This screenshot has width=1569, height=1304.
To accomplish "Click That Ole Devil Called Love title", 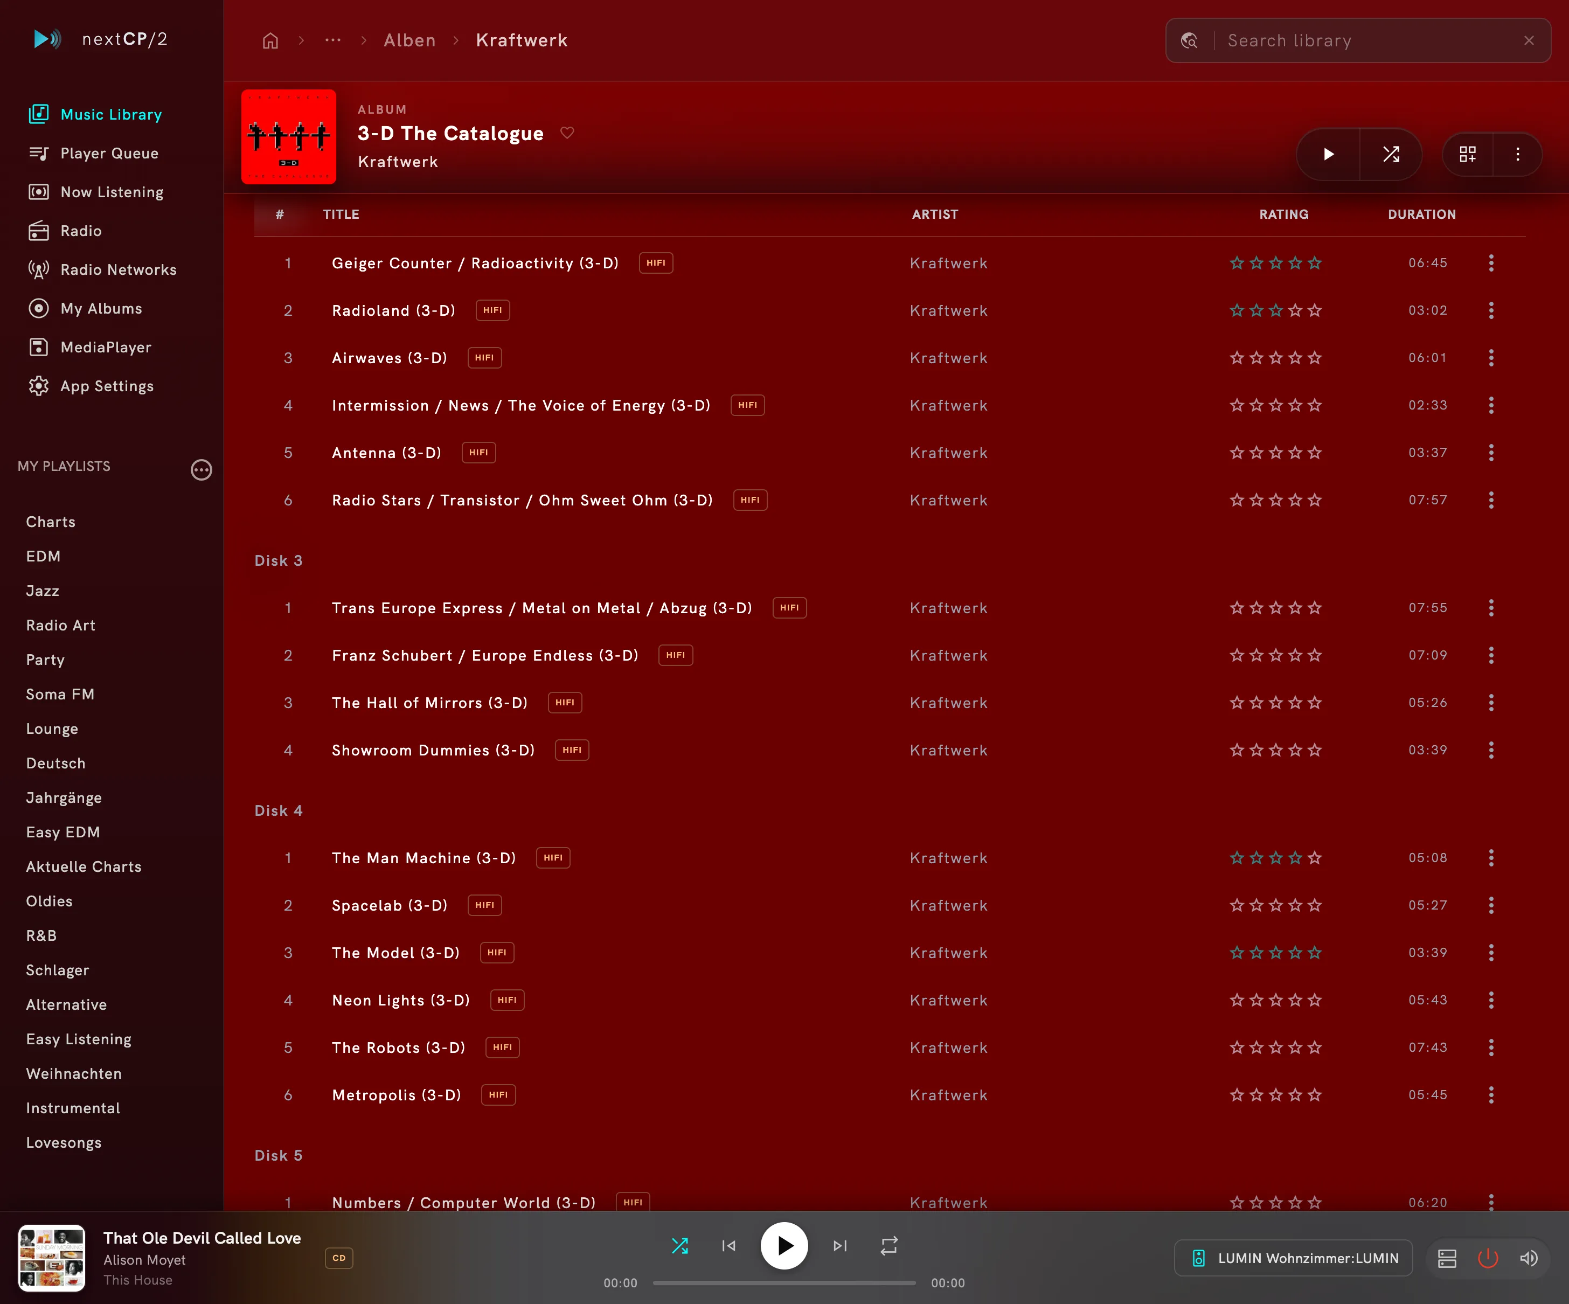I will click(203, 1238).
